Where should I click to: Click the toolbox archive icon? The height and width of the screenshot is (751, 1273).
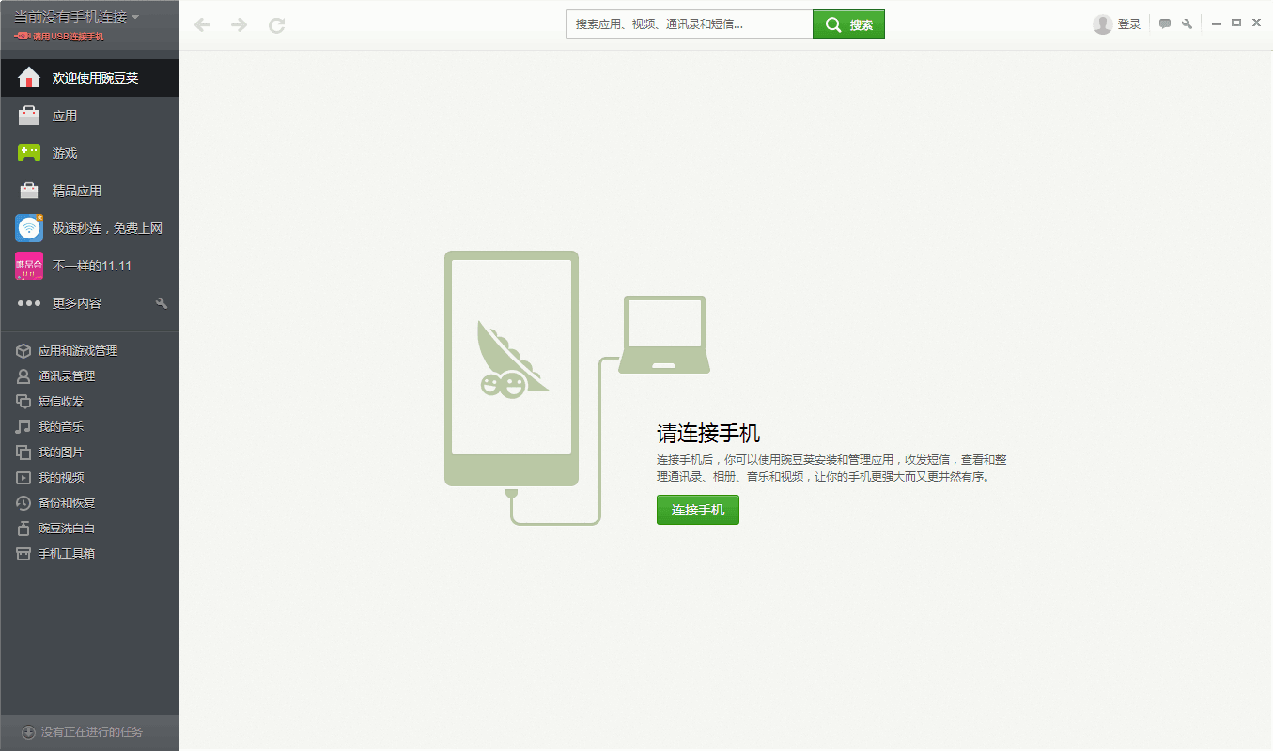pyautogui.click(x=23, y=554)
